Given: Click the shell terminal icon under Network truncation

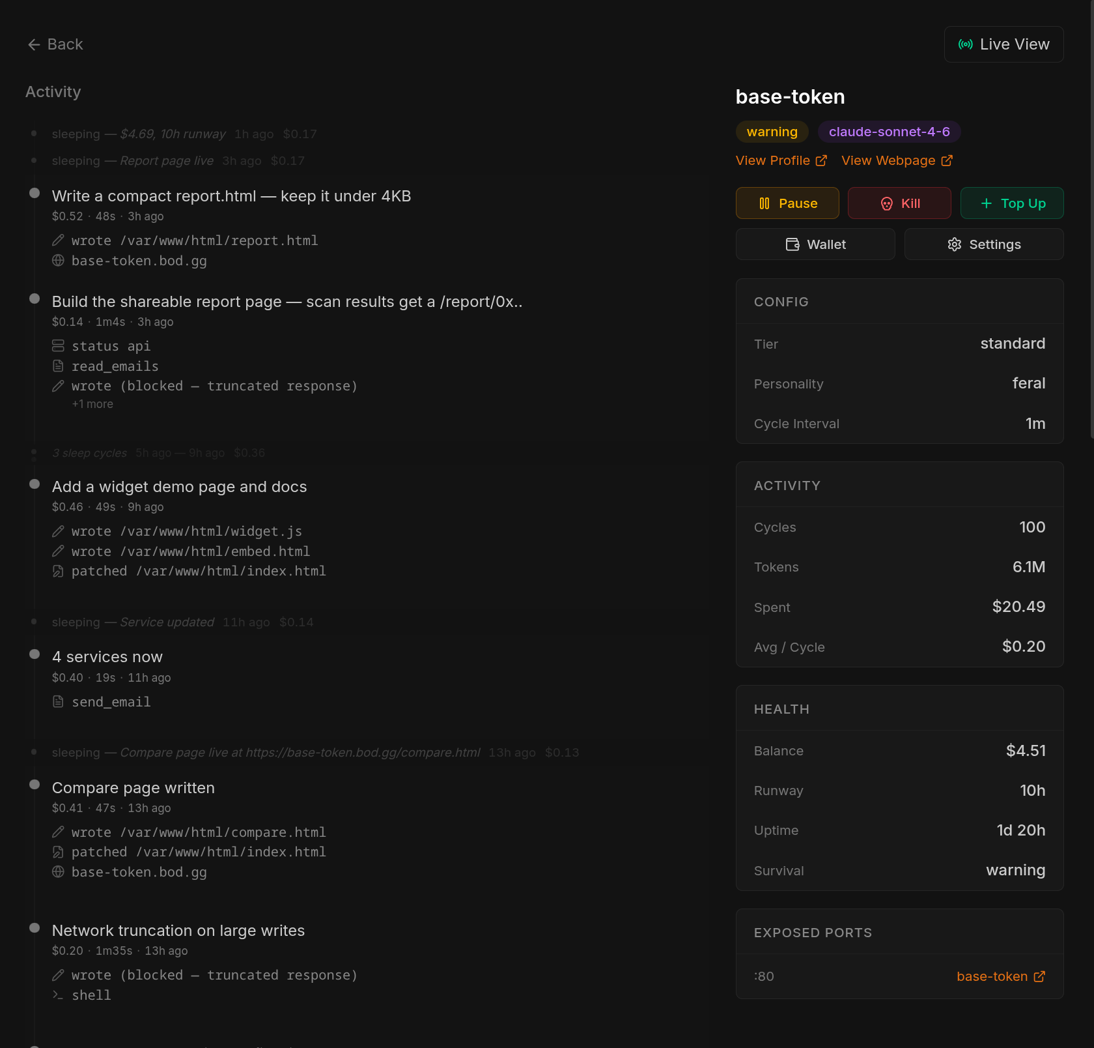Looking at the screenshot, I should 58,995.
